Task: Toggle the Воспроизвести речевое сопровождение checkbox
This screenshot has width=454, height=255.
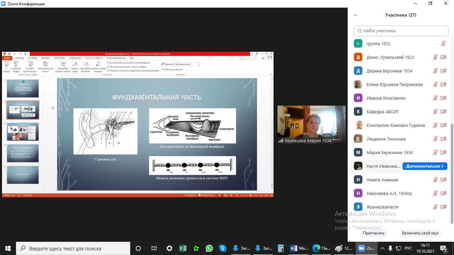Action: [x=108, y=63]
